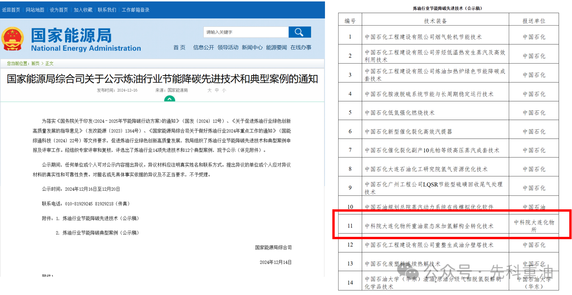
Task: Click the magnifying glass search button
Action: coord(299,32)
